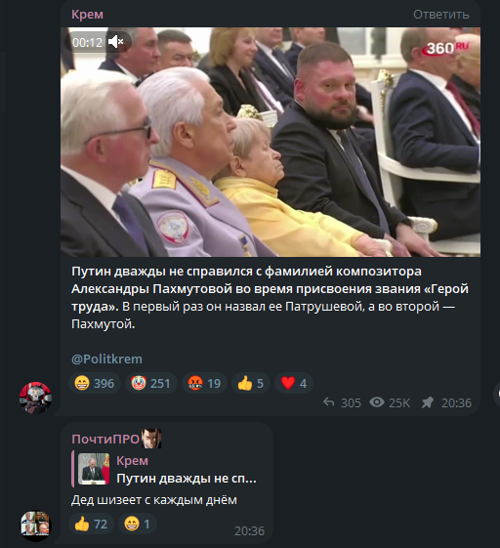Toggle thumbs up reaction with 72 on comment
This screenshot has width=500, height=548.
[91, 524]
